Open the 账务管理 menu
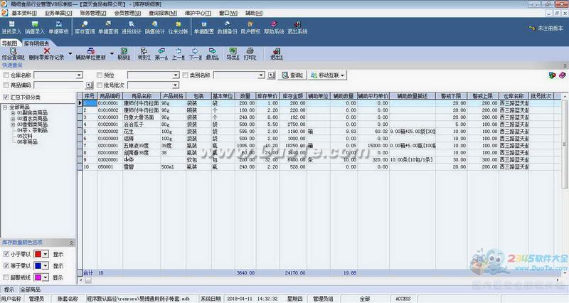Viewport: 569px width, 303px height. pyautogui.click(x=93, y=13)
